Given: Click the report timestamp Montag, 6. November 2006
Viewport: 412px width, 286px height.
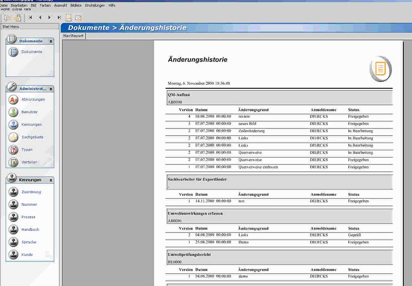Looking at the screenshot, I should pyautogui.click(x=199, y=83).
